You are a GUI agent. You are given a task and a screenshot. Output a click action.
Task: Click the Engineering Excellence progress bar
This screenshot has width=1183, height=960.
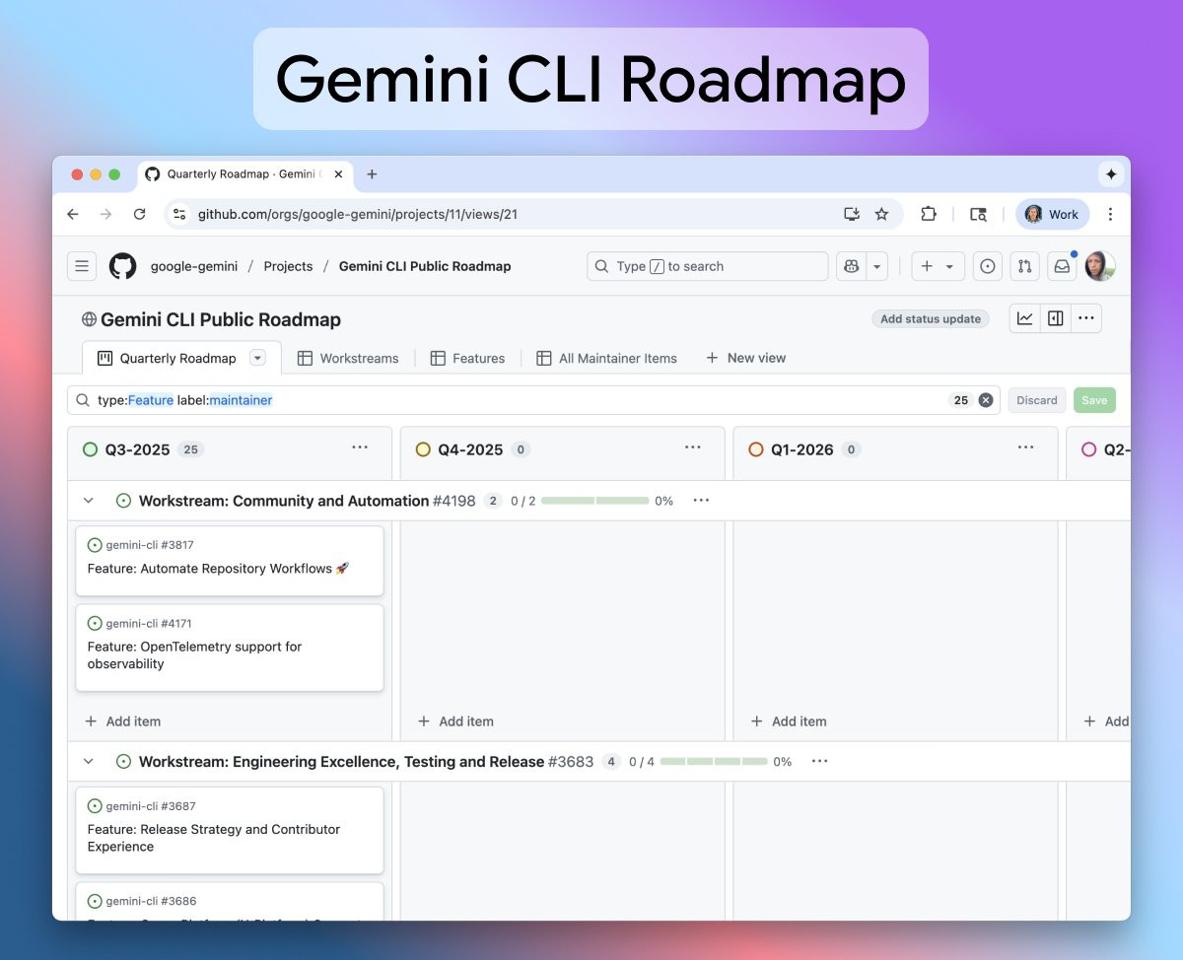click(x=714, y=762)
